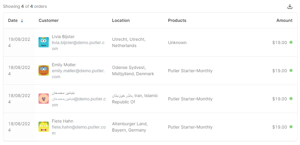
Task: Open Livia Bijster's blue monster avatar
Action: tap(44, 42)
